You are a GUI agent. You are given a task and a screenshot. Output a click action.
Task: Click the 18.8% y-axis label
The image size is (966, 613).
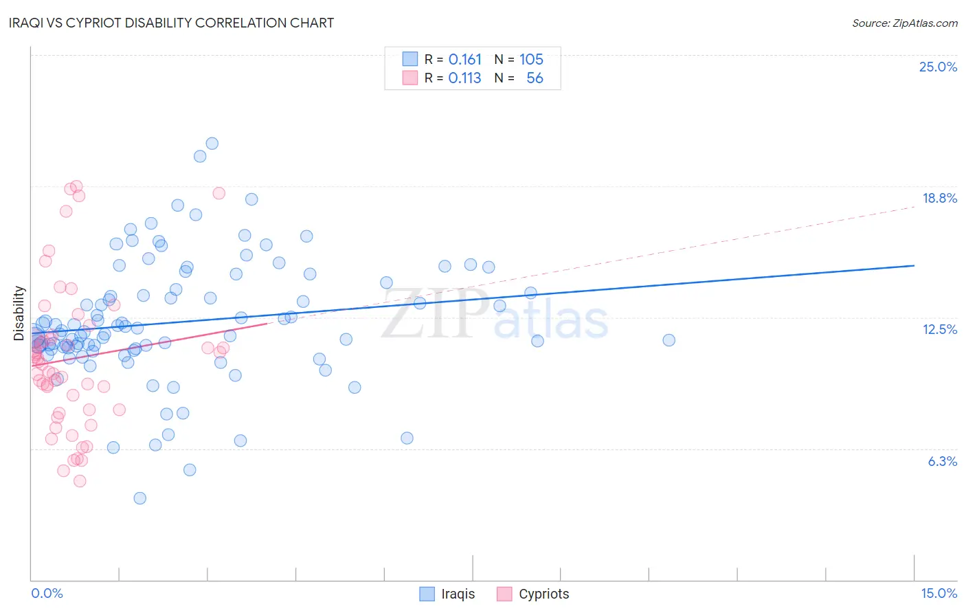coord(940,198)
